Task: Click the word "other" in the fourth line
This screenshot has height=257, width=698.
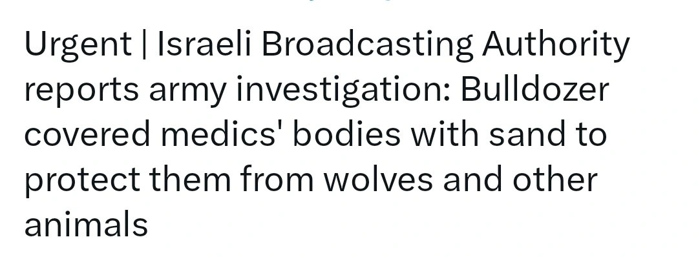Action: [555, 179]
